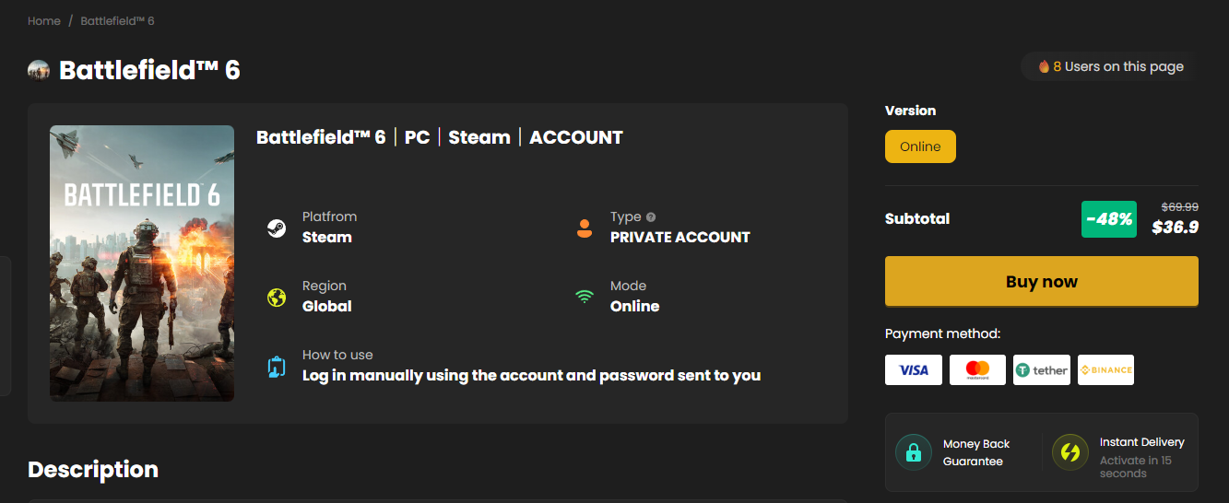This screenshot has height=503, width=1229.
Task: Click the Steam platform icon
Action: point(276,228)
